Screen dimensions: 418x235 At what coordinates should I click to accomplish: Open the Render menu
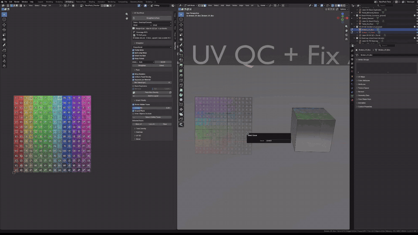point(17,2)
